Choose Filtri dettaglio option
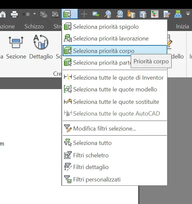Image resolution: width=192 pixels, height=204 pixels. click(x=115, y=167)
